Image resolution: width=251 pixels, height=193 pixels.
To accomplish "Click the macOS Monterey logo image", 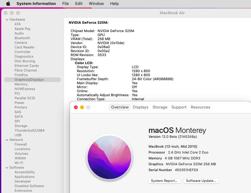I will (110, 157).
